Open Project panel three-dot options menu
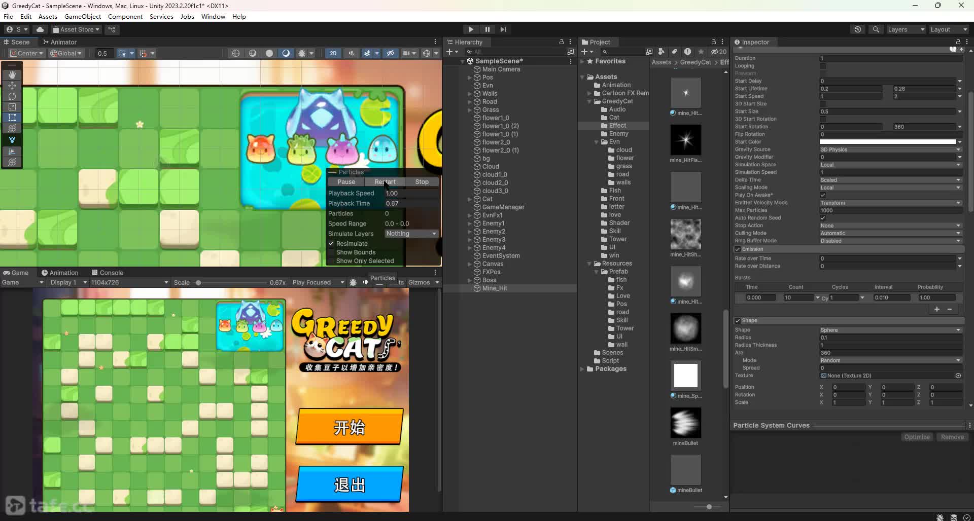Viewport: 974px width, 521px height. tap(722, 42)
